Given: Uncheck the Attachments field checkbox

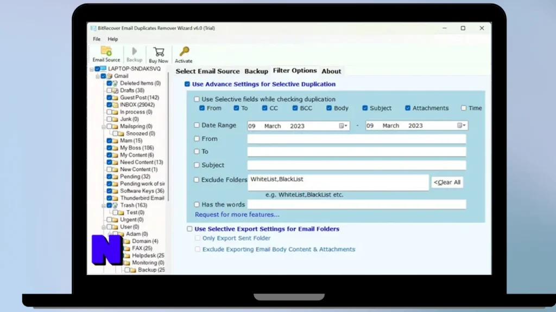Looking at the screenshot, I should [x=408, y=108].
